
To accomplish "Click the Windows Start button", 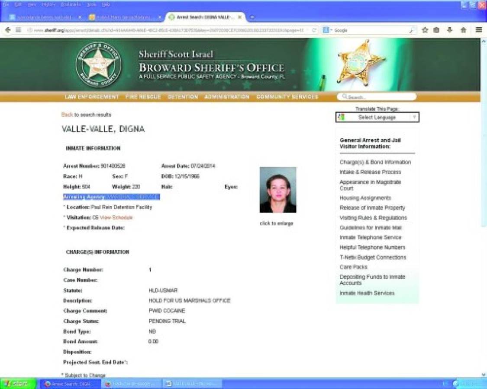I will point(18,383).
